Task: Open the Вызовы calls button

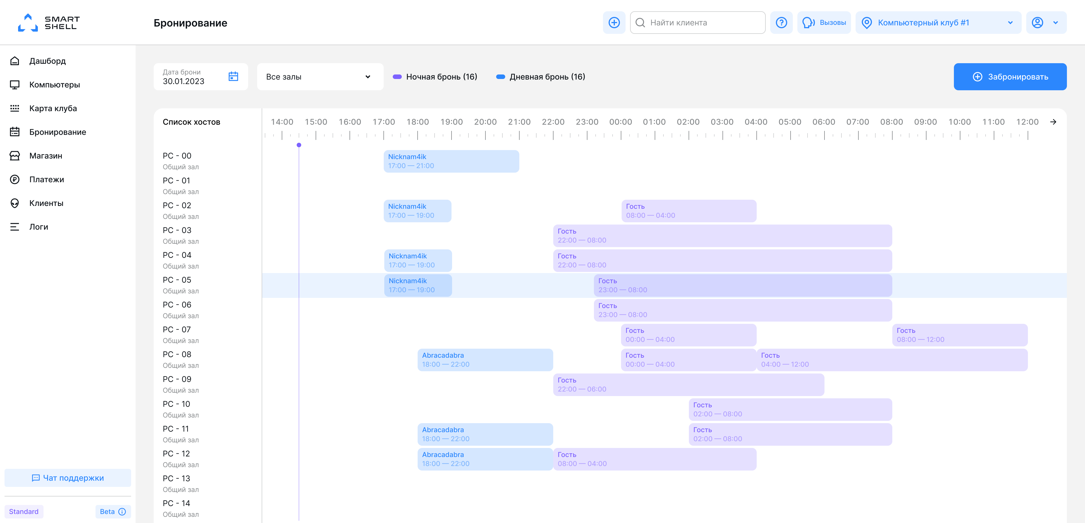Action: (824, 23)
